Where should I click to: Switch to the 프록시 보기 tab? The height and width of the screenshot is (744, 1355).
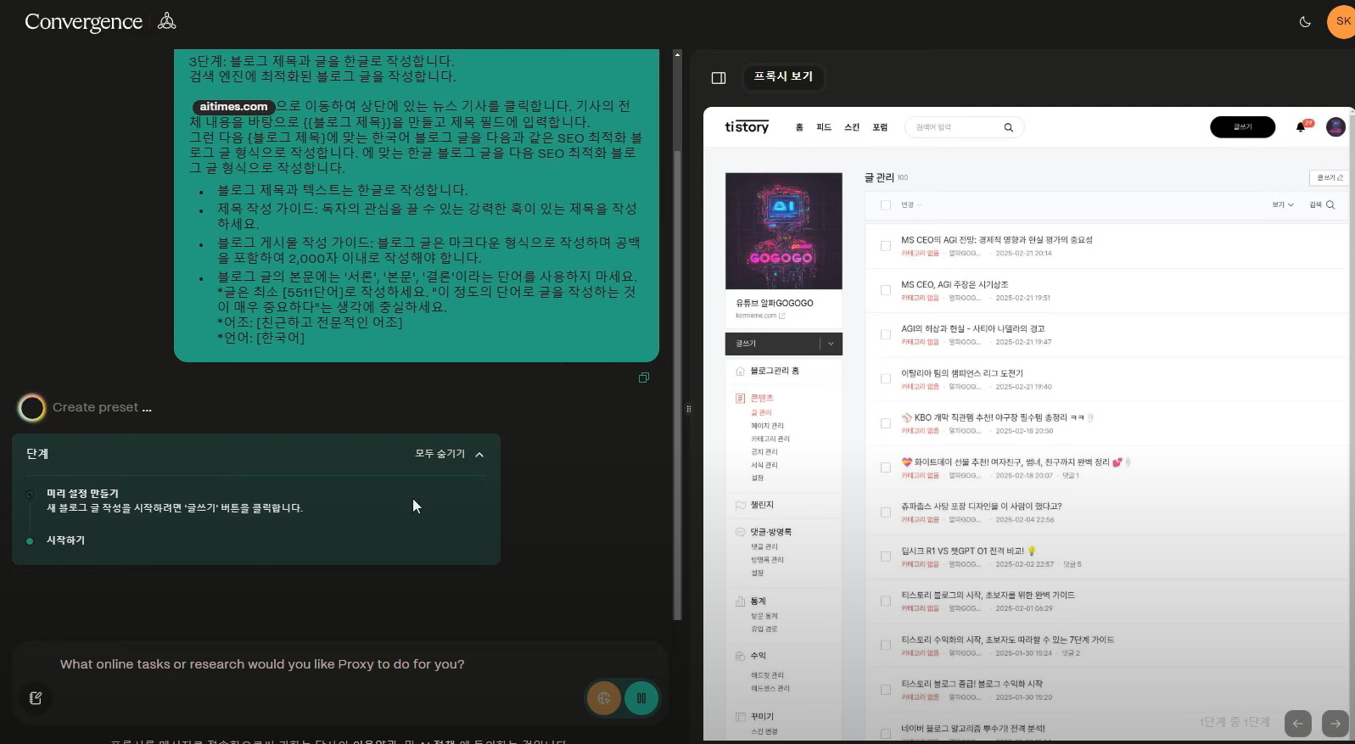(783, 76)
